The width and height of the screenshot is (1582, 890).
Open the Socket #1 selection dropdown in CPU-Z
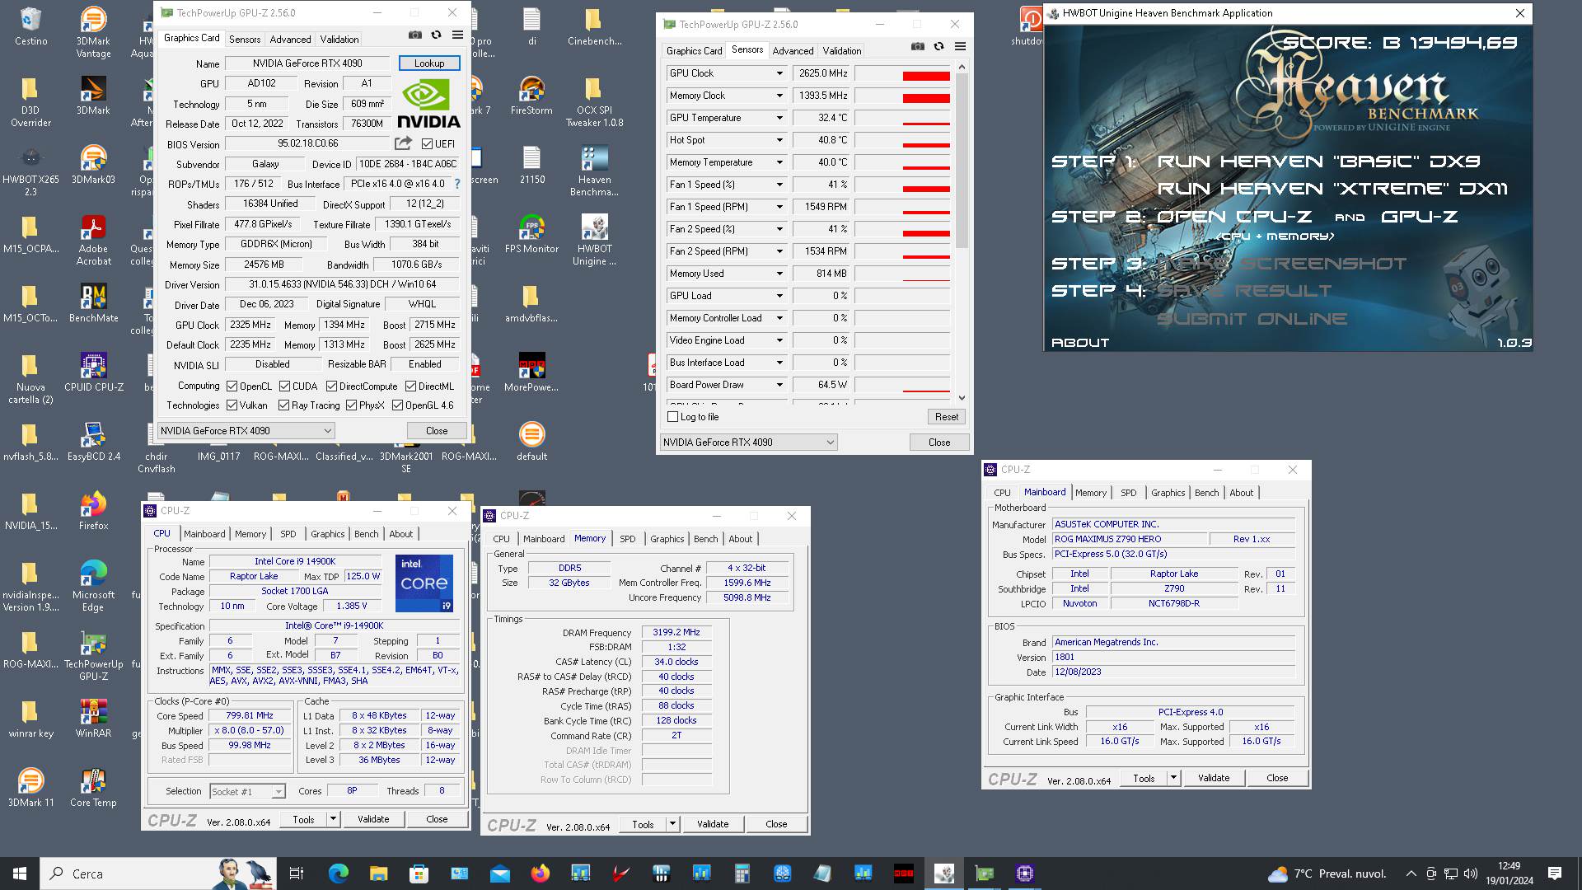(x=247, y=792)
